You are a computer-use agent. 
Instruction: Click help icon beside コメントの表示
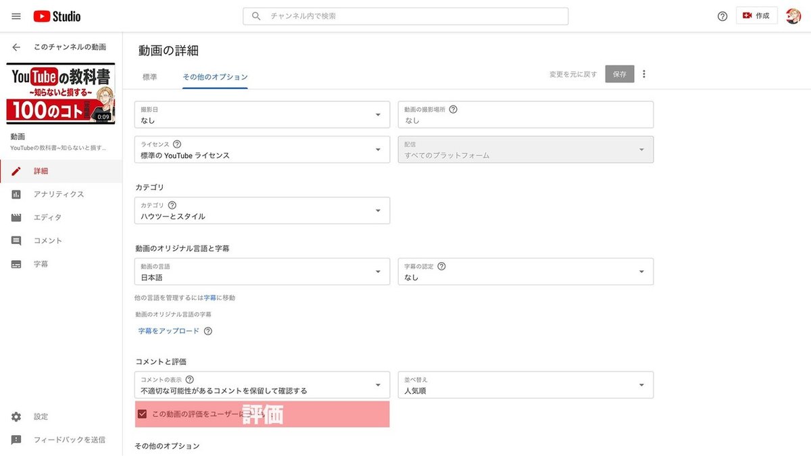[x=190, y=380]
